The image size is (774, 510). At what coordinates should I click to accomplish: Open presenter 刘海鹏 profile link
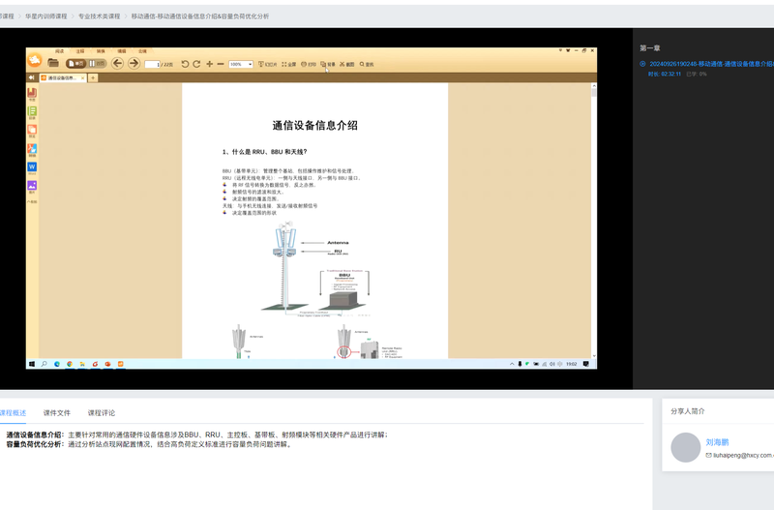coord(717,442)
